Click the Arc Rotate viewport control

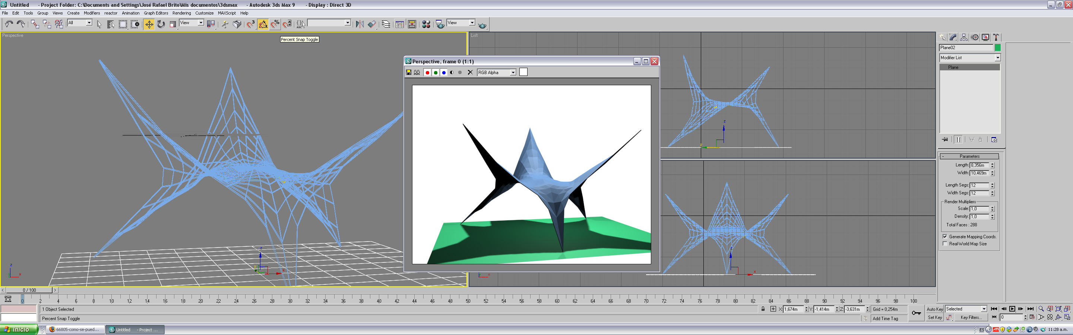1059,317
